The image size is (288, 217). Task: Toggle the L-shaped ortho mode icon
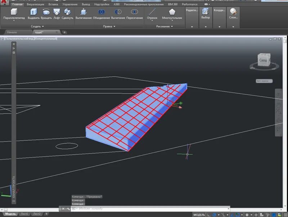[x=209, y=214]
